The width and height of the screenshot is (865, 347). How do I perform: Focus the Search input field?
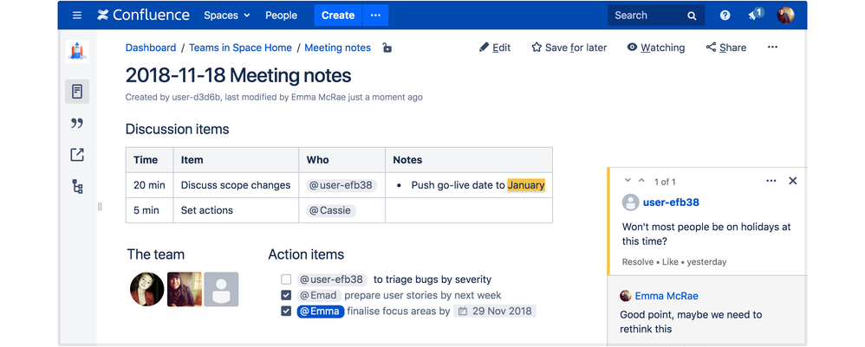[656, 16]
